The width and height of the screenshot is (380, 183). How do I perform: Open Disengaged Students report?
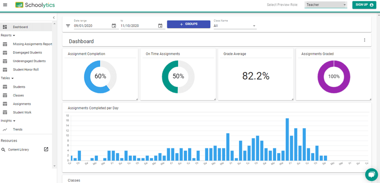pos(28,53)
